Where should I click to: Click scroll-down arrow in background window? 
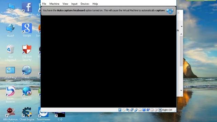181,90
